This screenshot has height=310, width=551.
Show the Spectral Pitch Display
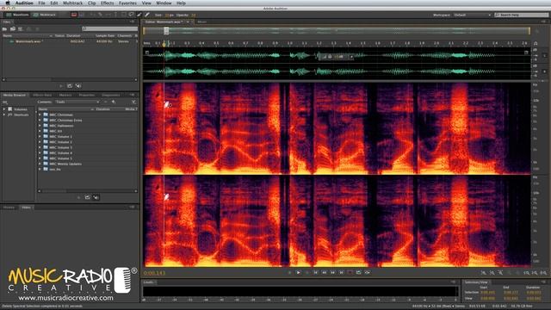point(82,15)
